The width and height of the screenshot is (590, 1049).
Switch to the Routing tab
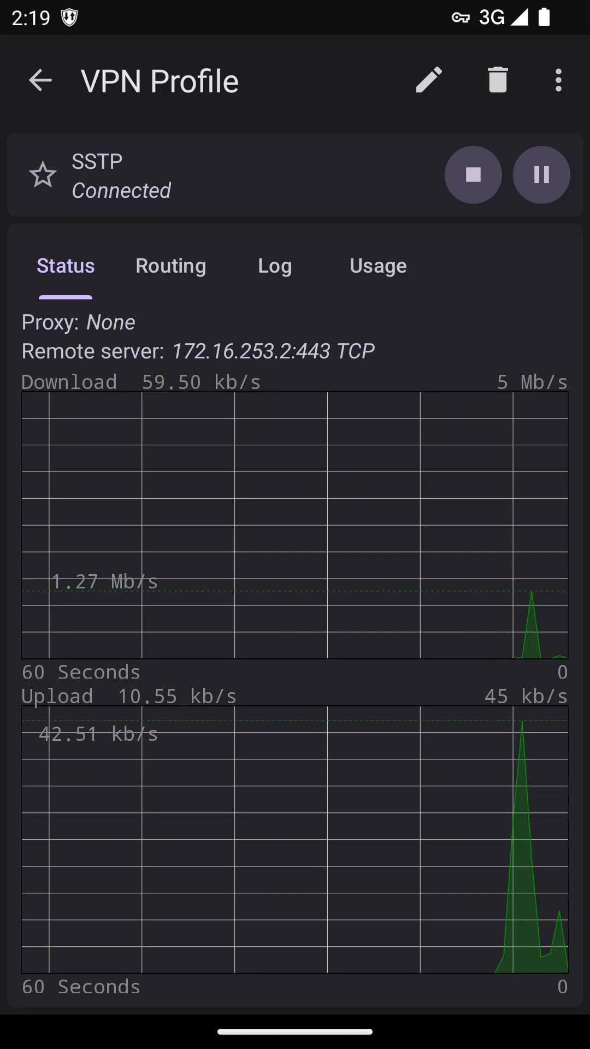tap(170, 266)
